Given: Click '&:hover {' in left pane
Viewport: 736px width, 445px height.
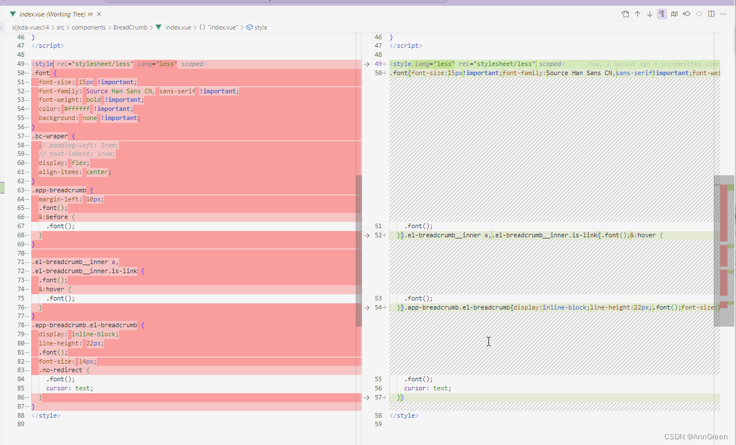Looking at the screenshot, I should [55, 289].
